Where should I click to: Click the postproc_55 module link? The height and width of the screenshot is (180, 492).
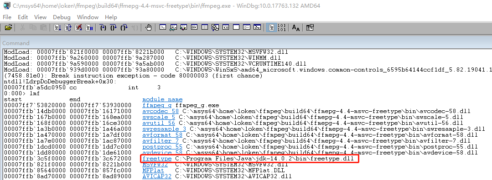click(162, 147)
